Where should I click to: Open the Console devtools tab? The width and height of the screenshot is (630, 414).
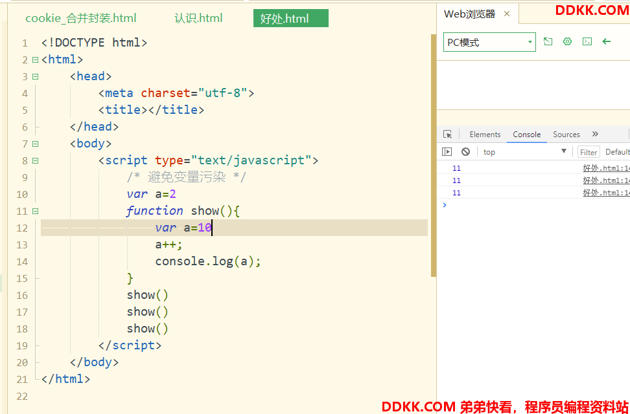(x=527, y=135)
